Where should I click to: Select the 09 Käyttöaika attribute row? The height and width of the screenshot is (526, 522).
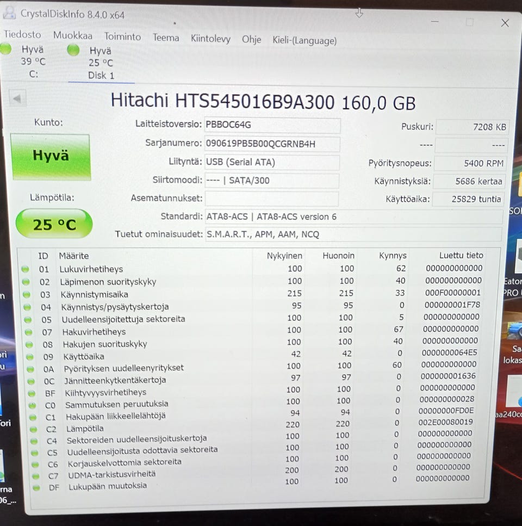pyautogui.click(x=252, y=355)
